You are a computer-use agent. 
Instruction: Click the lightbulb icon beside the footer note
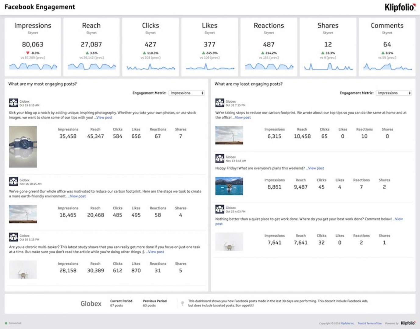[183, 303]
